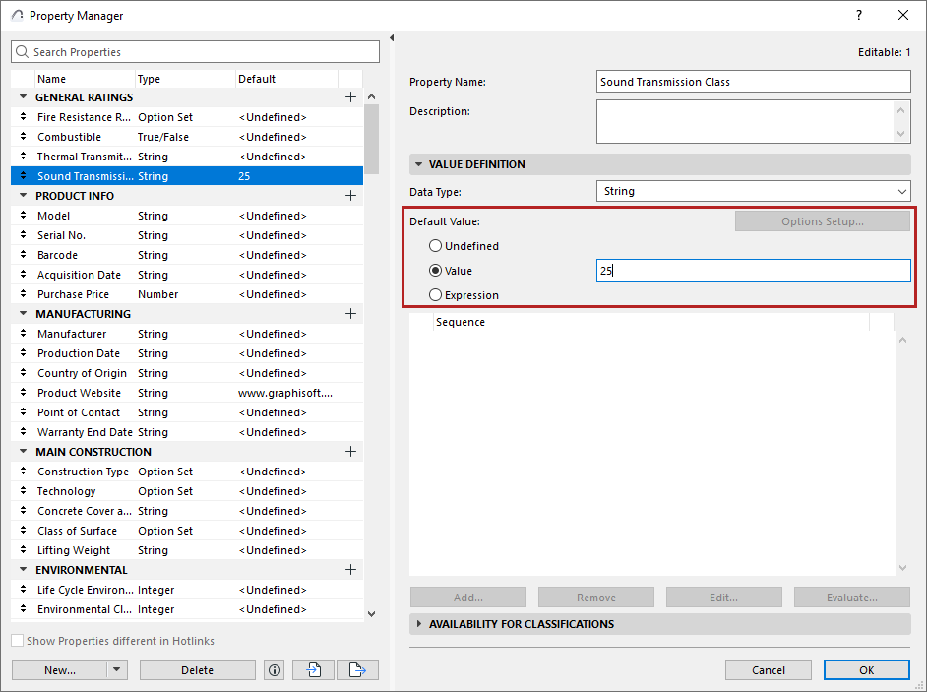Click the import properties icon
The image size is (927, 692).
click(313, 670)
